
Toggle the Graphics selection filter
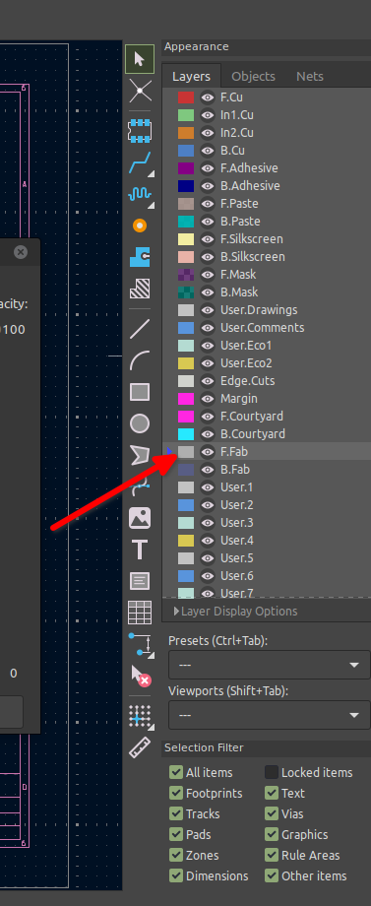click(272, 834)
